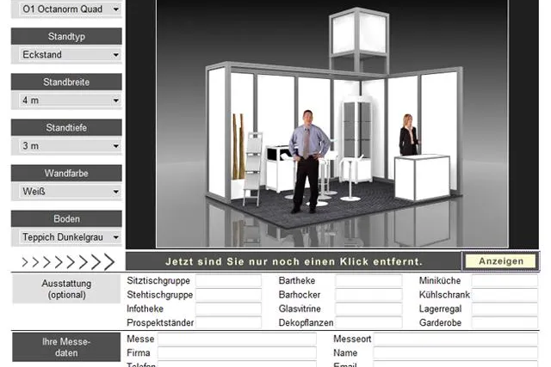
Task: Click the Anzeigen button
Action: click(501, 261)
